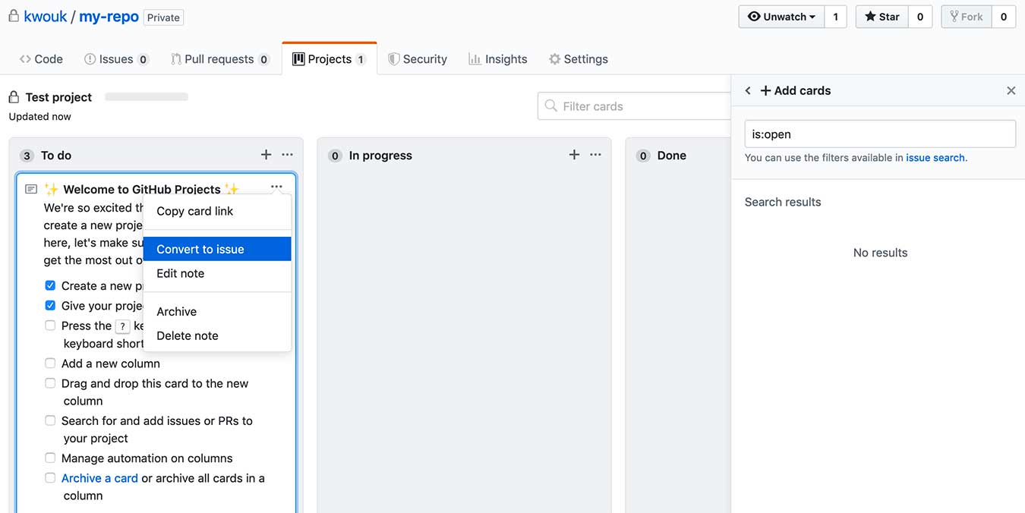Switch to the Settings tab

[x=578, y=58]
